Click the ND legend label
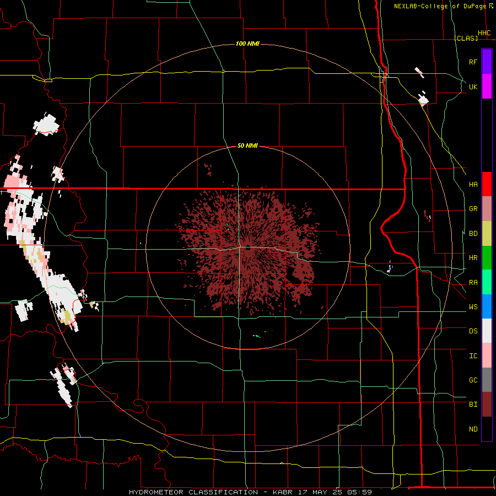This screenshot has width=496, height=496. click(x=473, y=429)
